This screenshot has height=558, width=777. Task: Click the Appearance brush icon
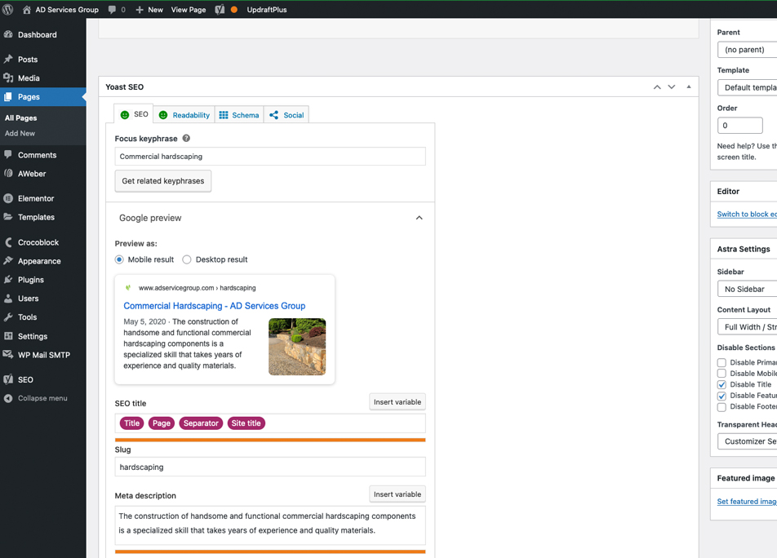(x=8, y=260)
